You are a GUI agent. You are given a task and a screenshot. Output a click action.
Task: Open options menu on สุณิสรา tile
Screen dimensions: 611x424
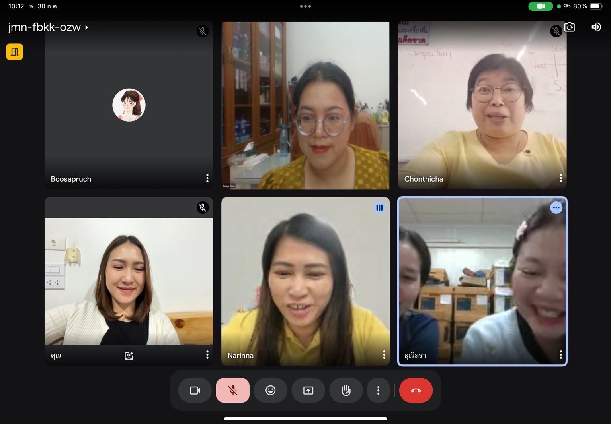point(561,354)
